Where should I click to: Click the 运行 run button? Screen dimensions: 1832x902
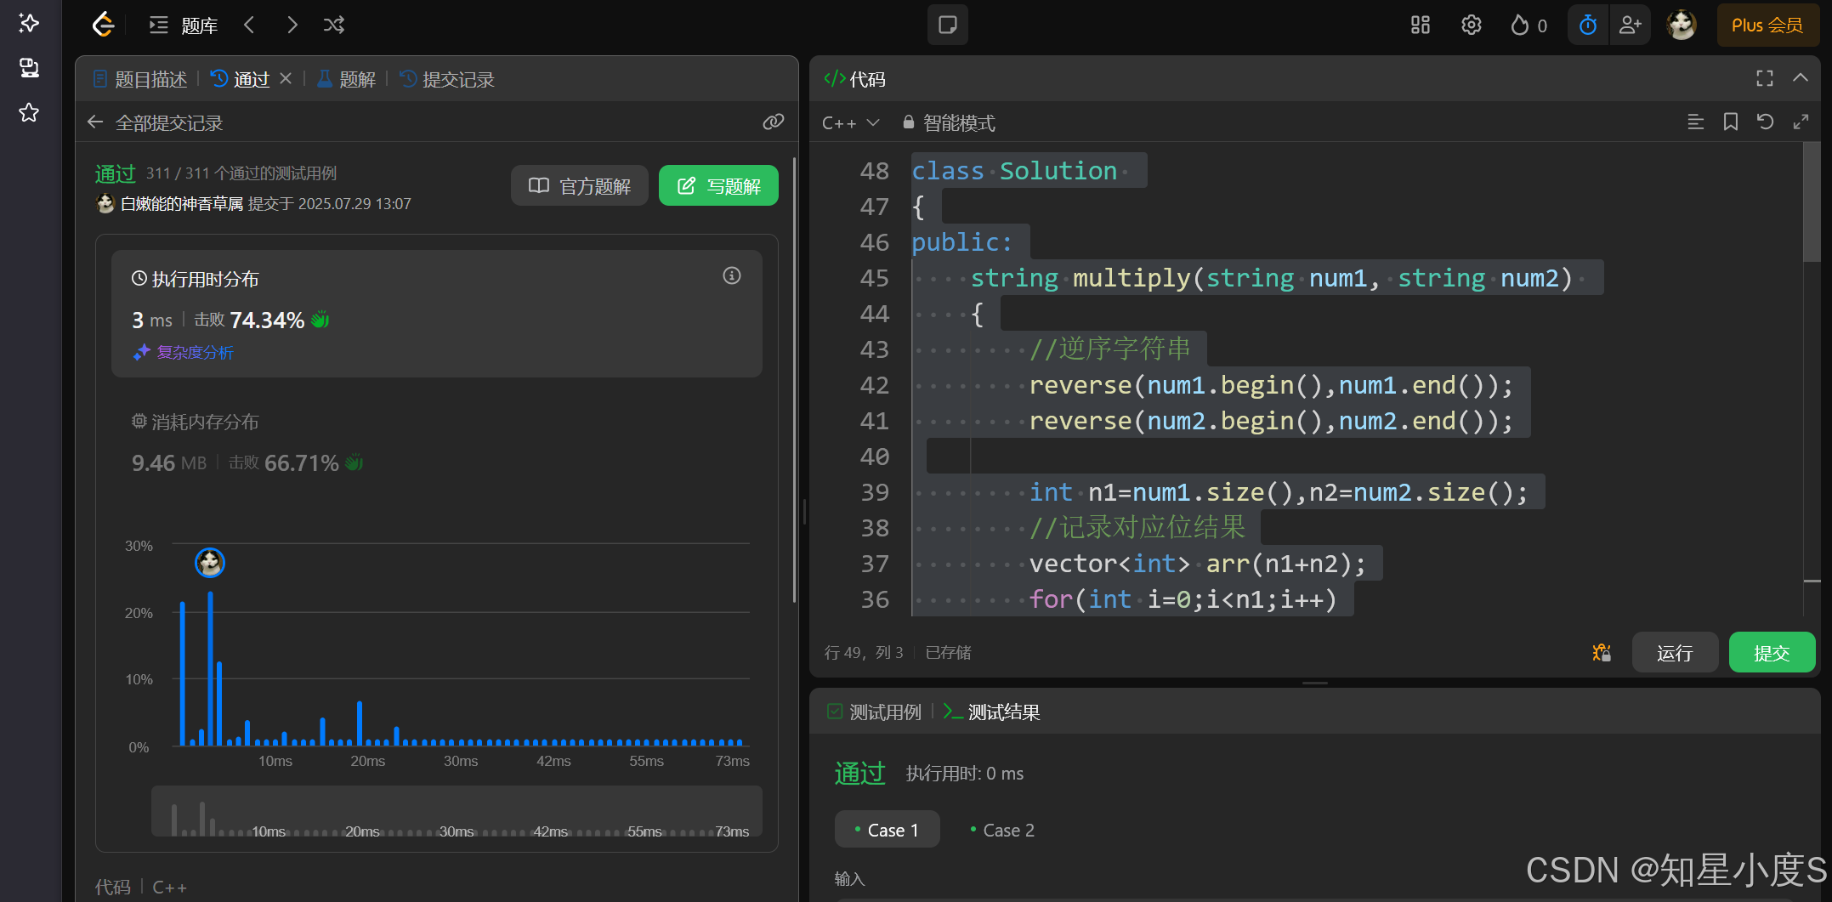point(1675,653)
